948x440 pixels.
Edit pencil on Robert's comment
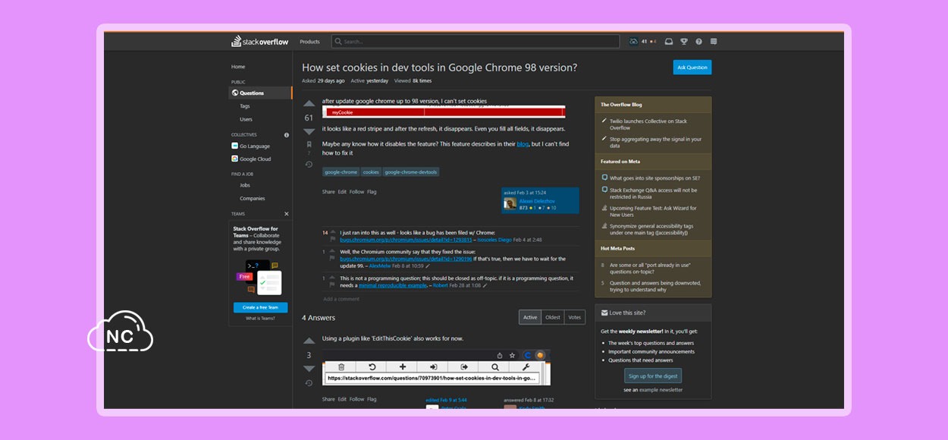(x=485, y=285)
